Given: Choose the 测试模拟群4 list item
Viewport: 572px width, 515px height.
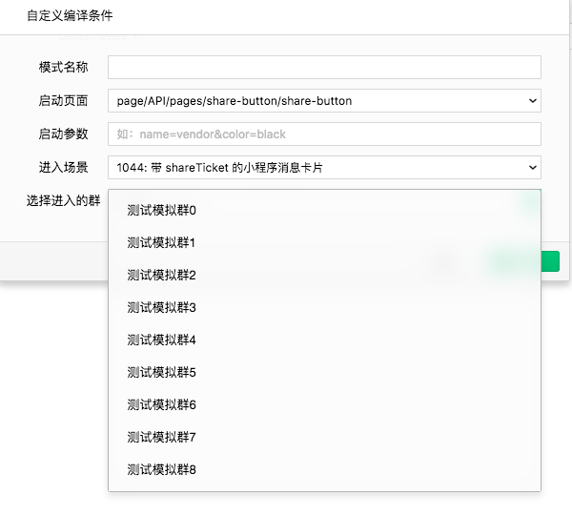Looking at the screenshot, I should (161, 340).
